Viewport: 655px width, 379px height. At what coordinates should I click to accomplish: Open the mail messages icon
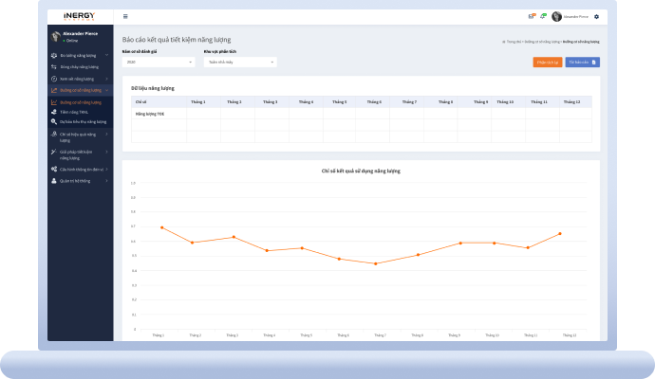tap(532, 16)
